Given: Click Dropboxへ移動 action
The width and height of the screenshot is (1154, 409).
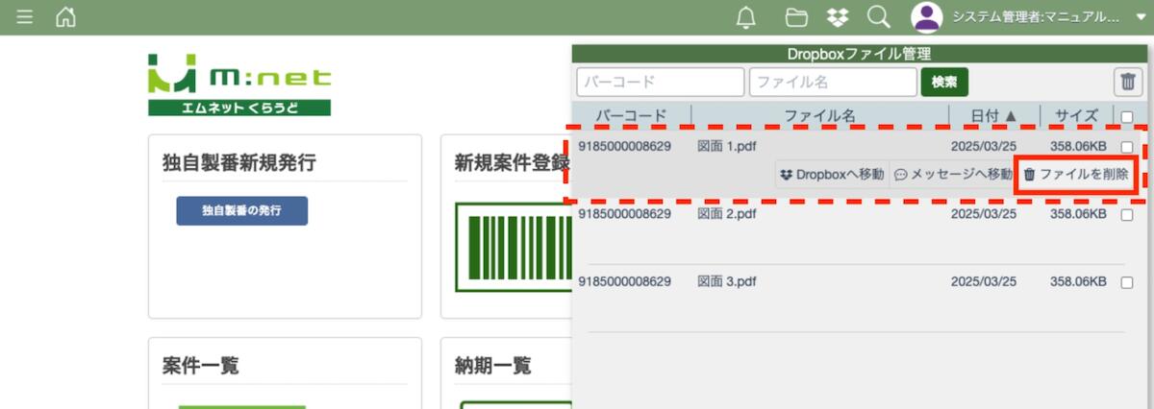Looking at the screenshot, I should (832, 175).
